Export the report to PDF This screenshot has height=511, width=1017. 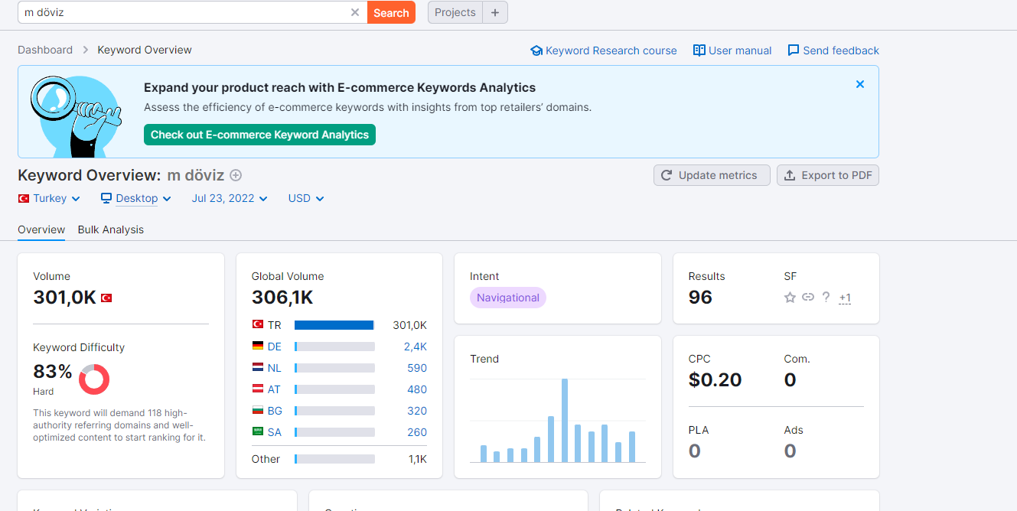[x=828, y=175]
